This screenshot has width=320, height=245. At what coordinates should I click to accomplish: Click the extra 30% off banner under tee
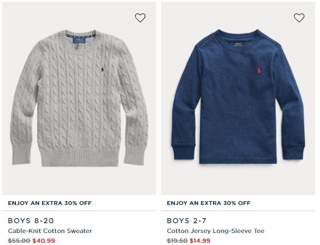coord(209,203)
